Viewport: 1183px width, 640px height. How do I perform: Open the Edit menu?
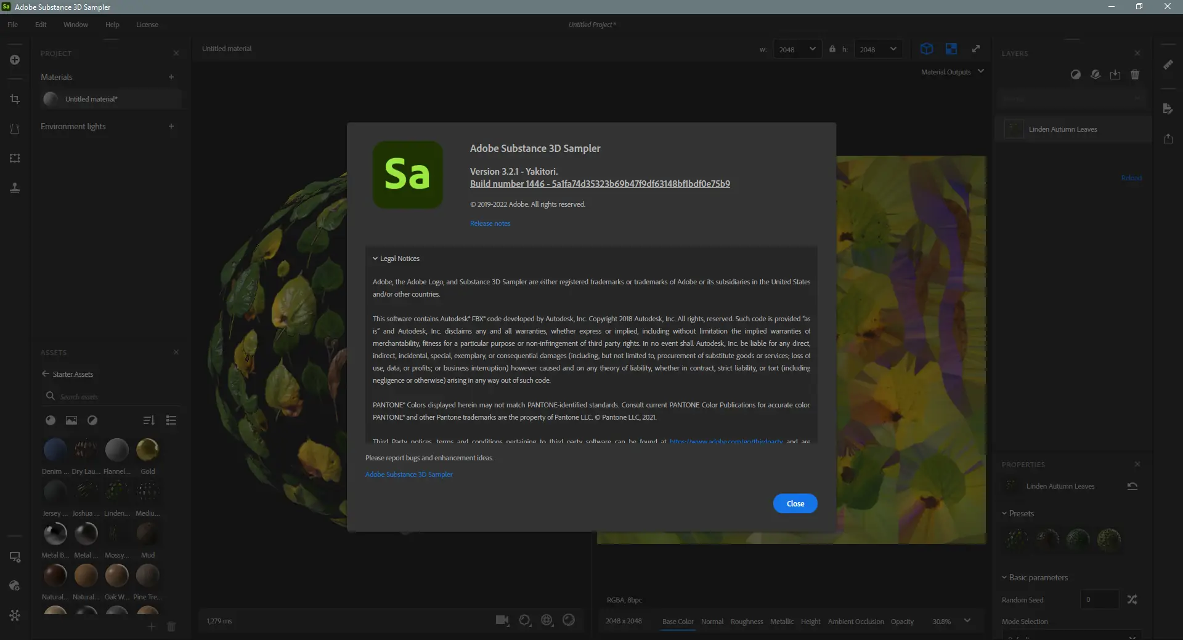(41, 25)
